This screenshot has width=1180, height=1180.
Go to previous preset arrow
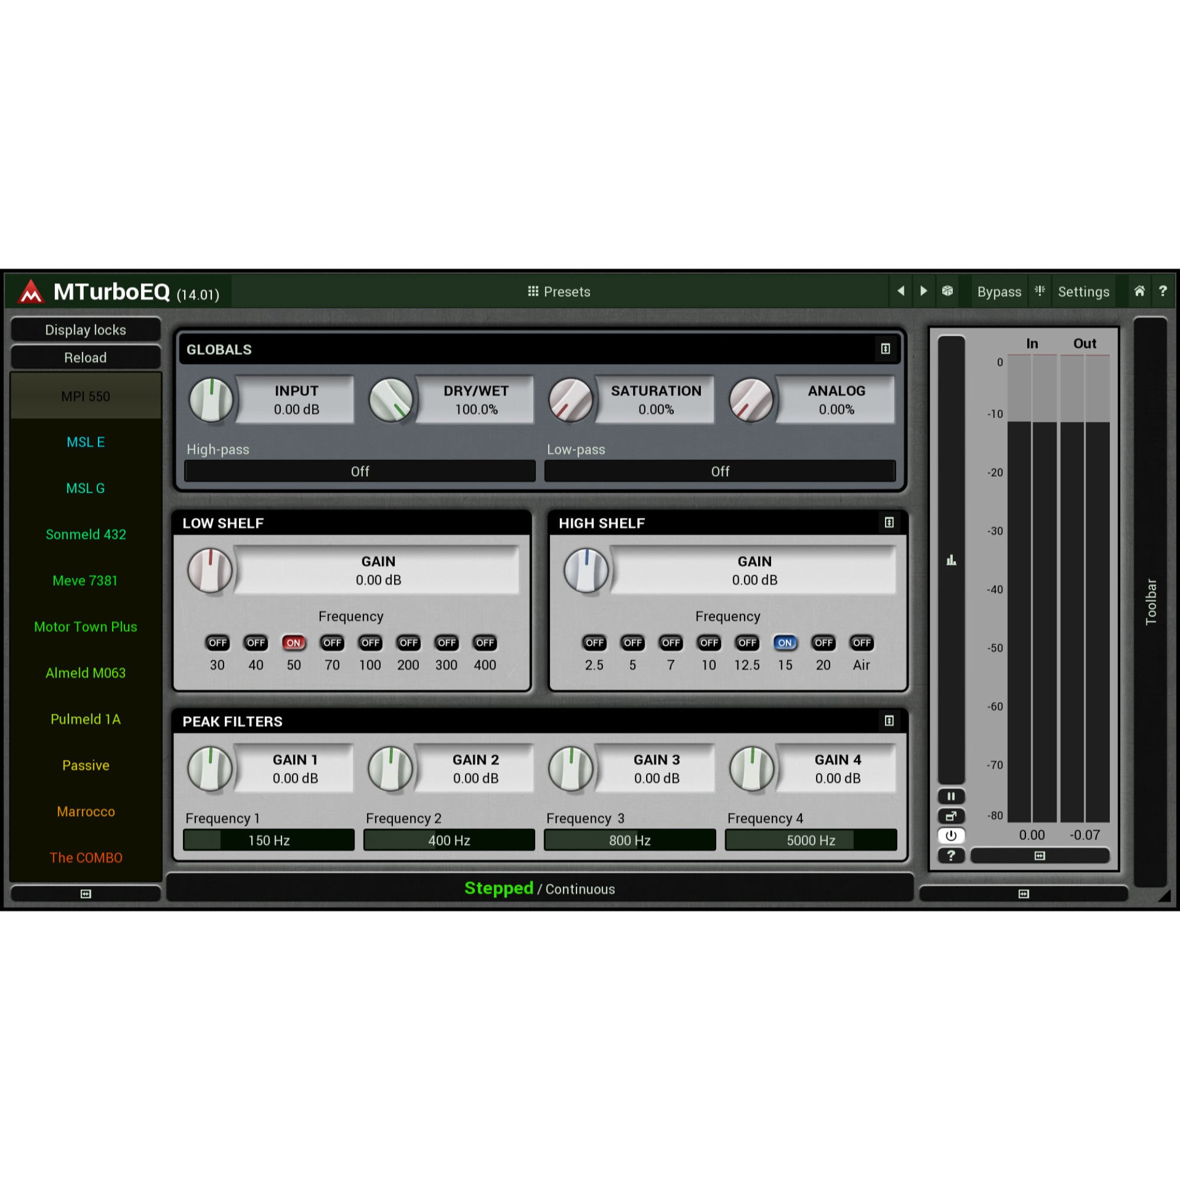tap(901, 291)
